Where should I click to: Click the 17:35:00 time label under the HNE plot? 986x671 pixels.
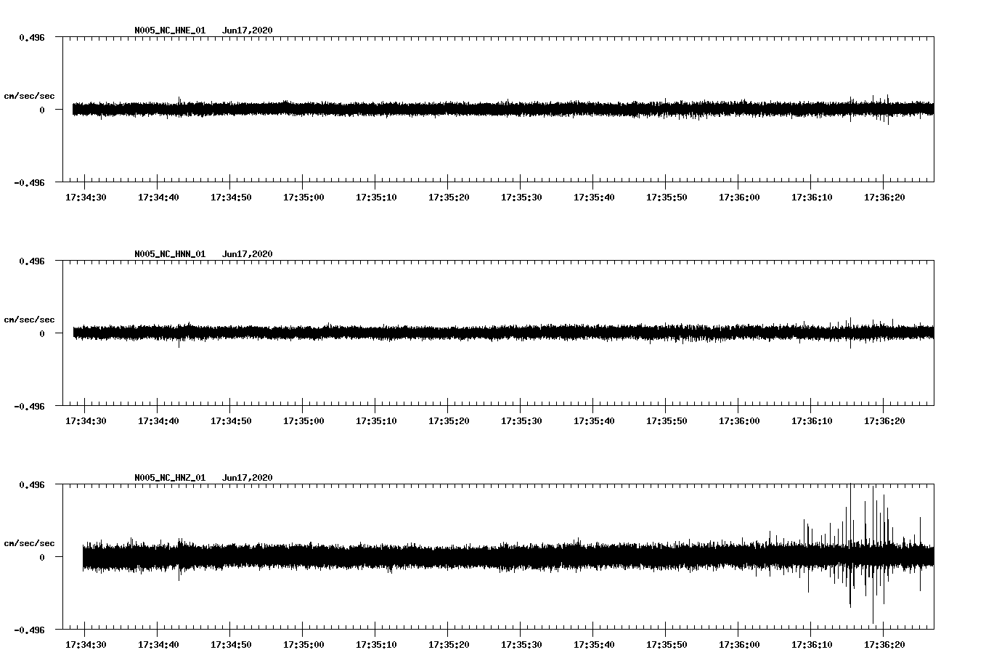pyautogui.click(x=303, y=197)
